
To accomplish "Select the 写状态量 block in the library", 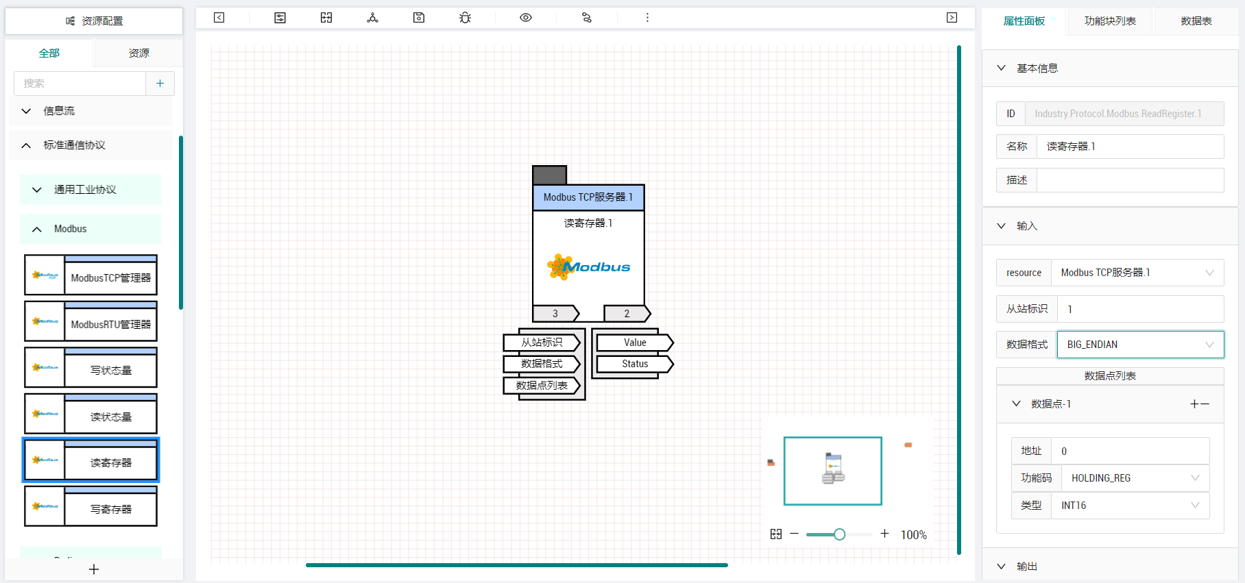I will coord(91,368).
